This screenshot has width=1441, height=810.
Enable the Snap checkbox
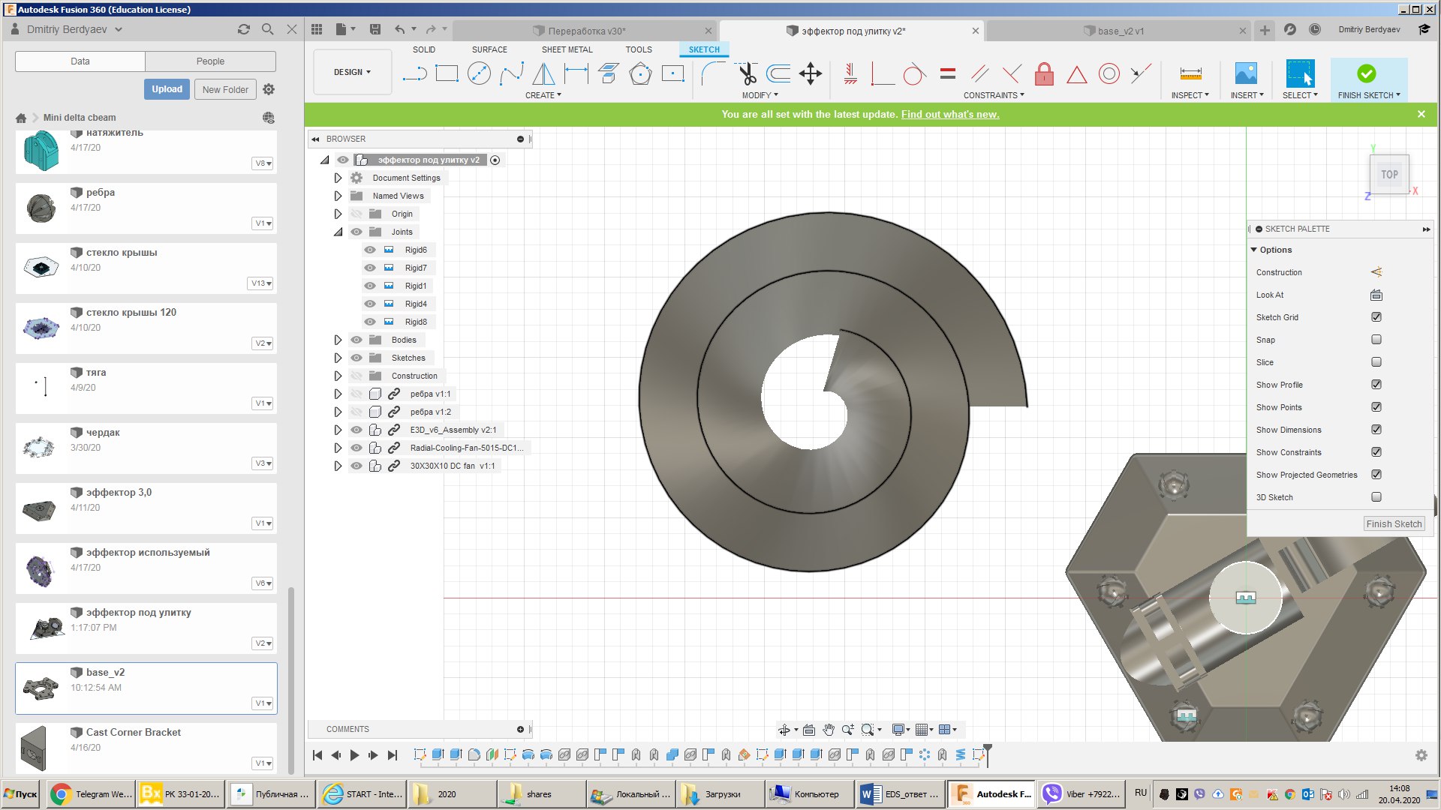pyautogui.click(x=1376, y=340)
